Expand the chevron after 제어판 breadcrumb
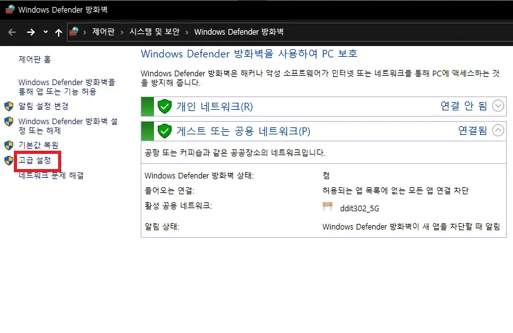Image resolution: width=513 pixels, height=333 pixels. point(122,32)
